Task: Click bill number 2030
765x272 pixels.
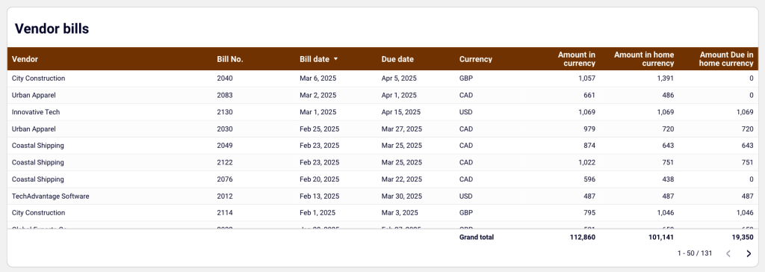Action: pos(225,129)
